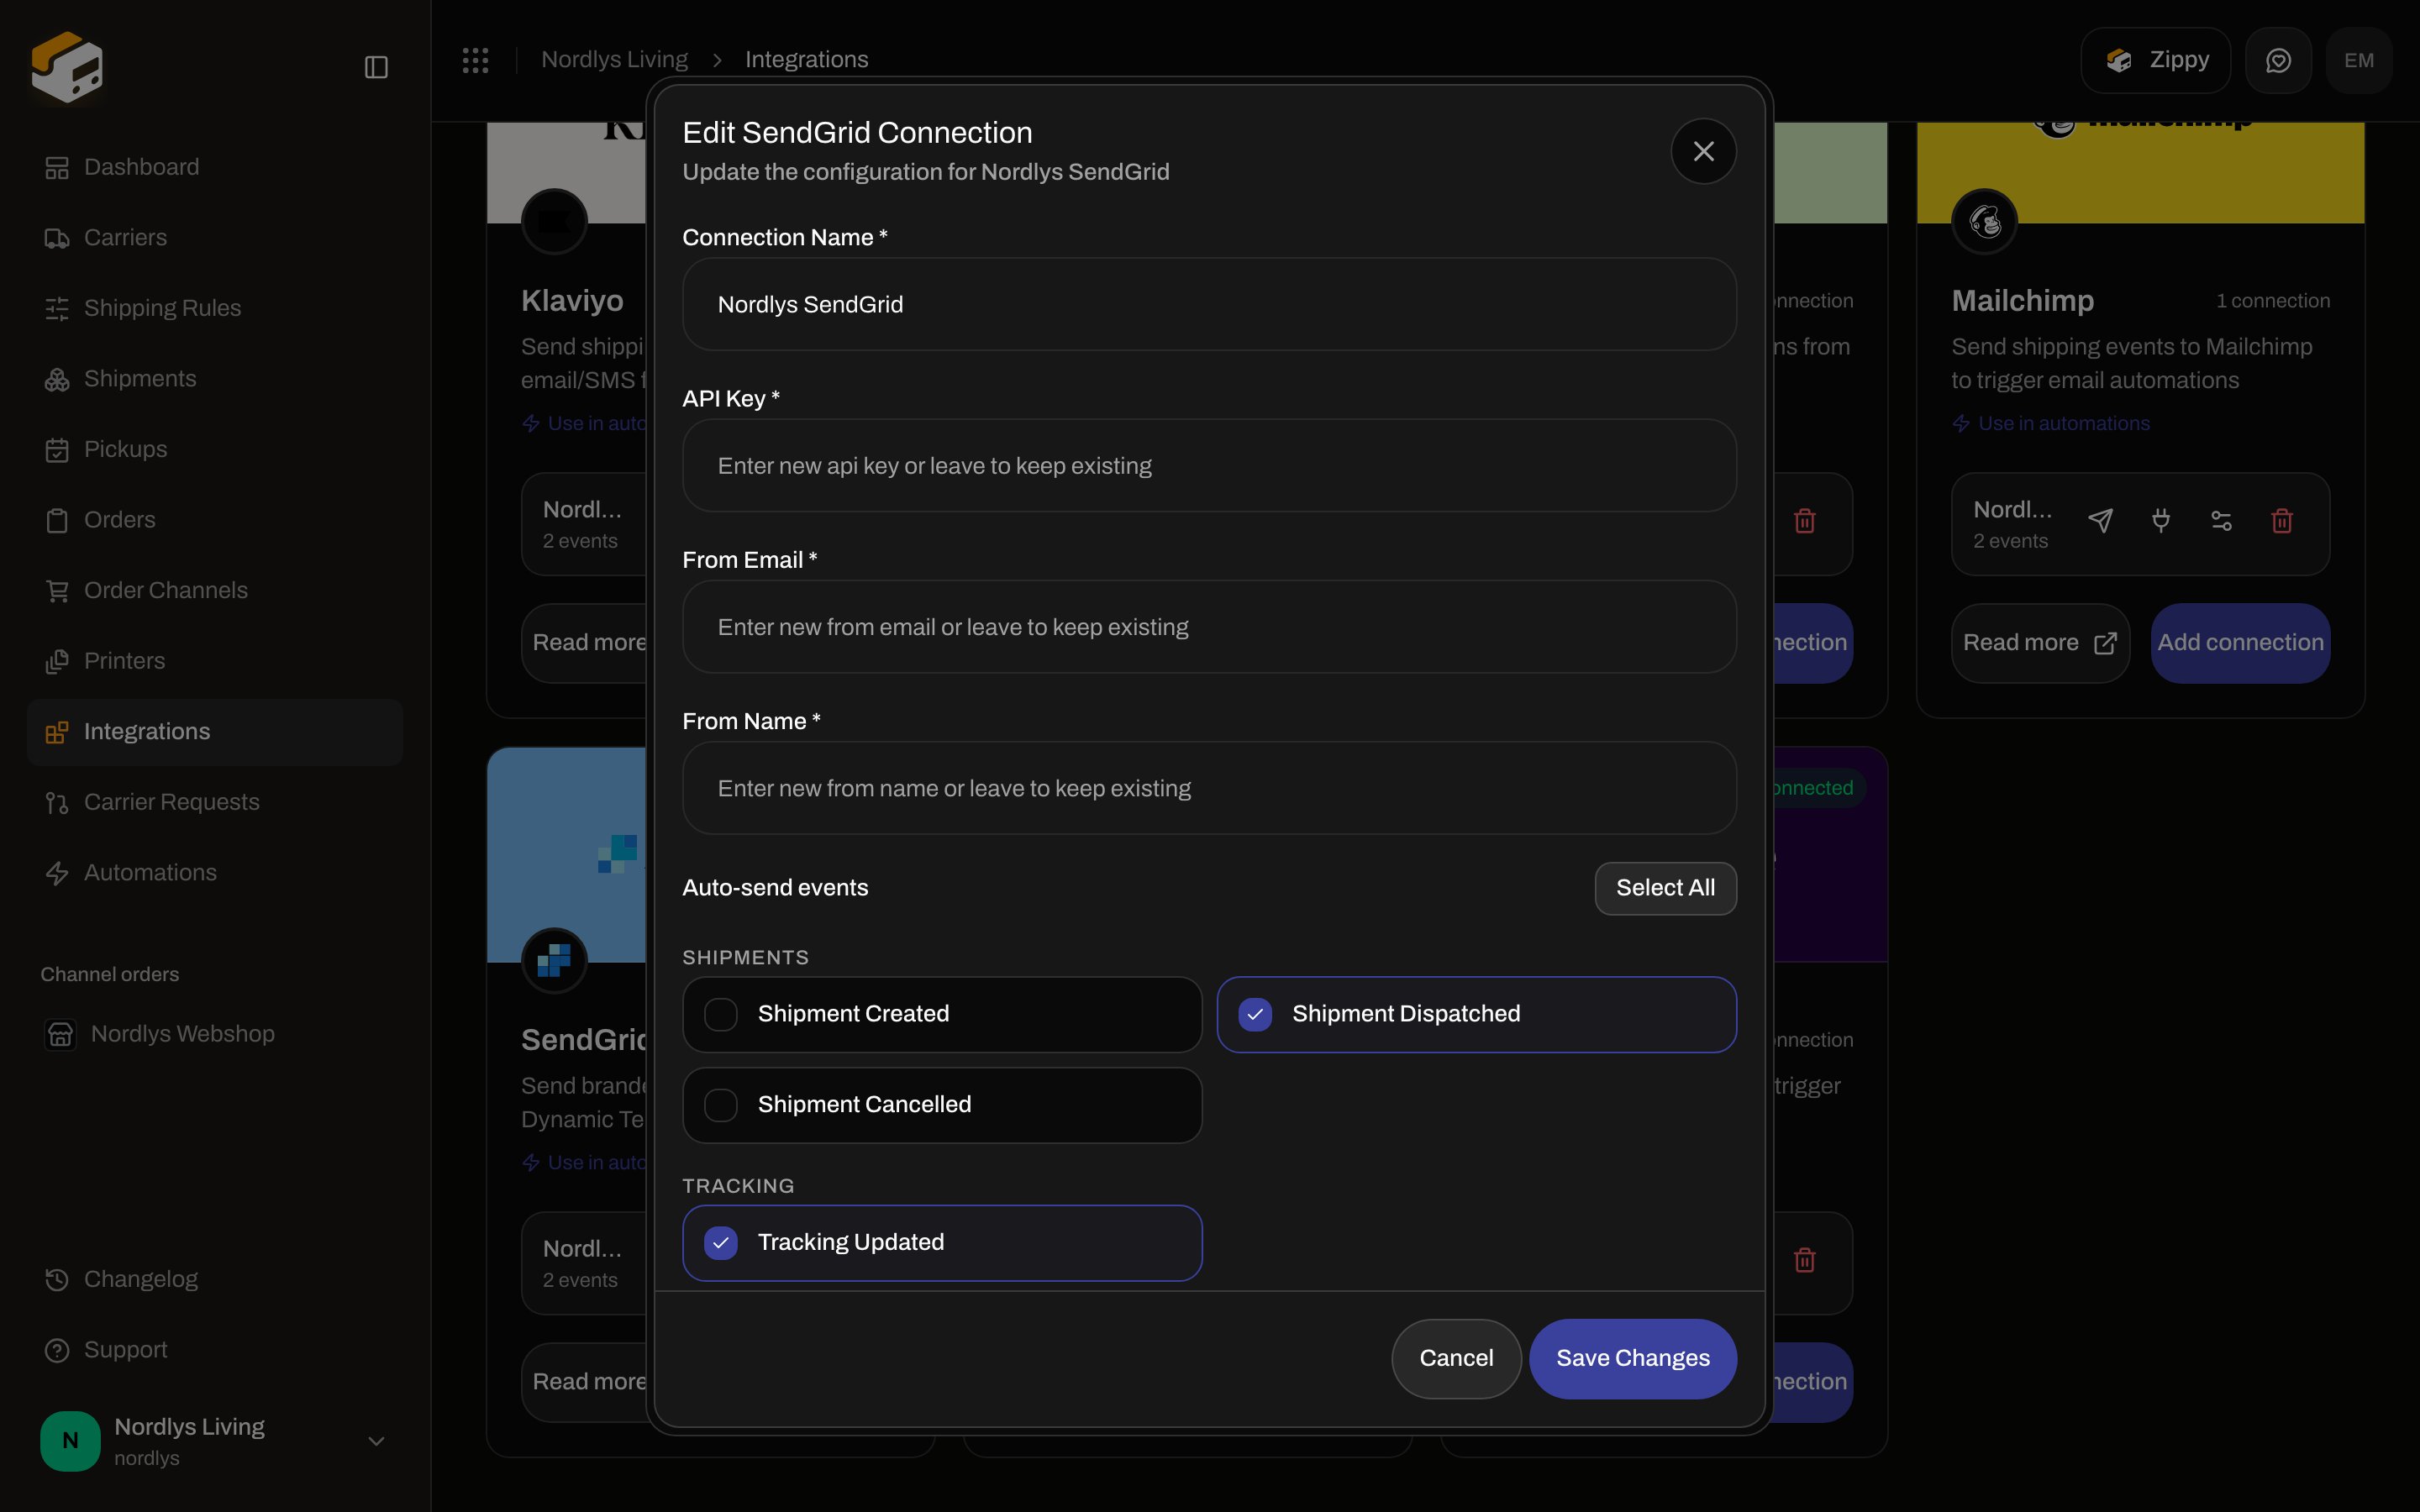Image resolution: width=2420 pixels, height=1512 pixels.
Task: Go to Automations page
Action: (215, 873)
